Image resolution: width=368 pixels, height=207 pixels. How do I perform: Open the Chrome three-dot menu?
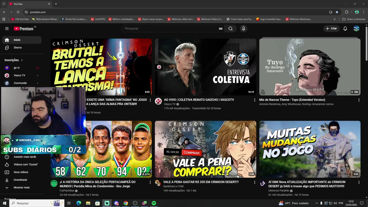pos(364,12)
